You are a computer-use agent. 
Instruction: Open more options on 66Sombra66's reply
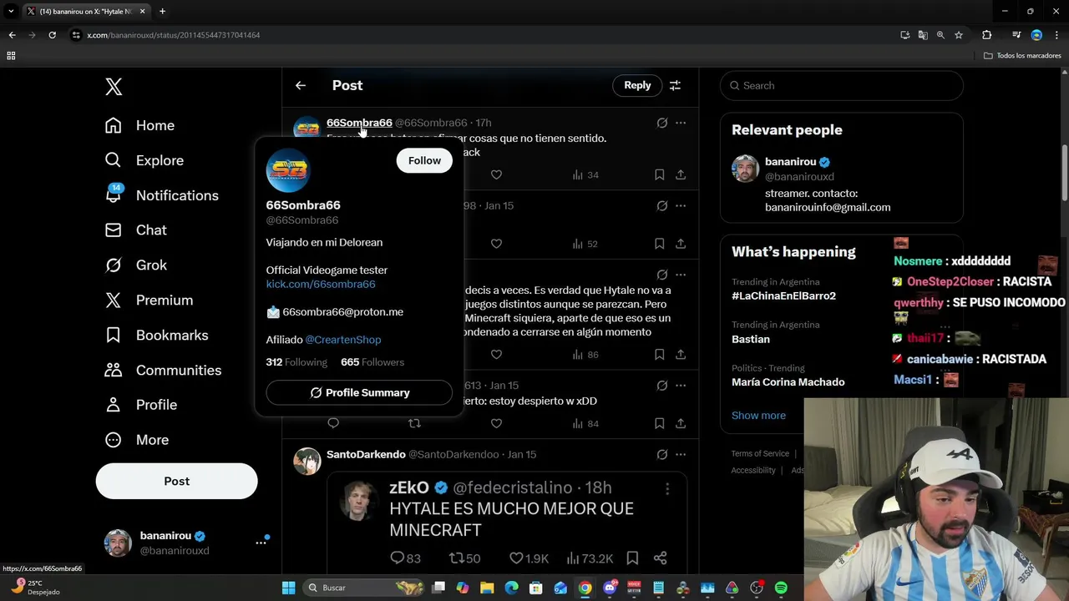click(681, 123)
